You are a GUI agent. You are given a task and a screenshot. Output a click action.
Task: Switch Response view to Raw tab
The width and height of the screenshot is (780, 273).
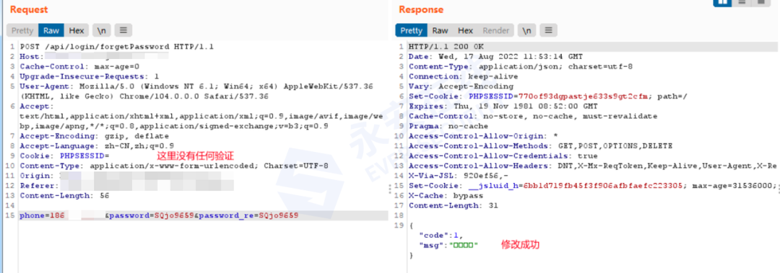[x=440, y=30]
